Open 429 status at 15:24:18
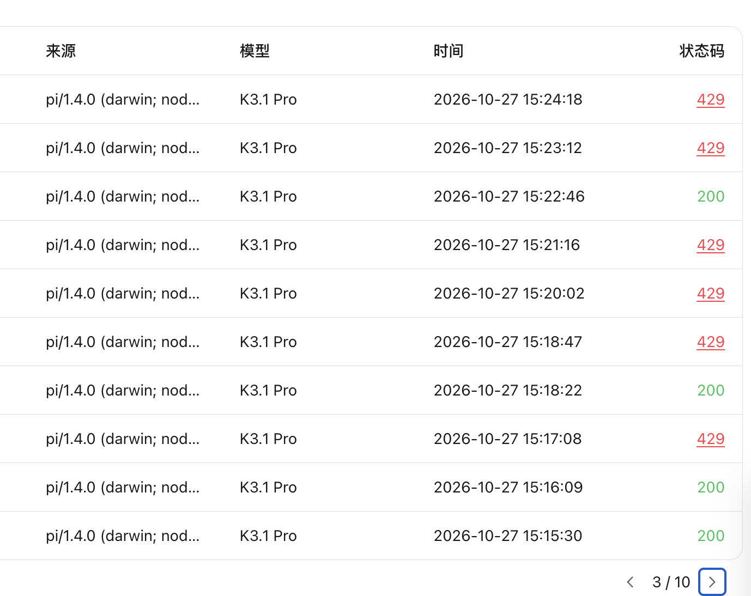 [x=711, y=99]
